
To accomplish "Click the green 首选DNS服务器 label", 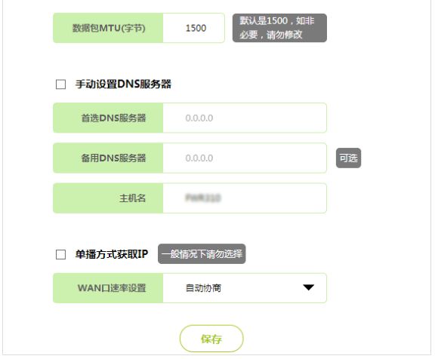I will coord(108,118).
